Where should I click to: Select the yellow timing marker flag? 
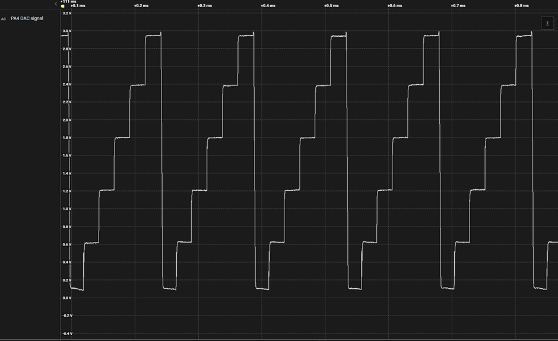point(63,6)
